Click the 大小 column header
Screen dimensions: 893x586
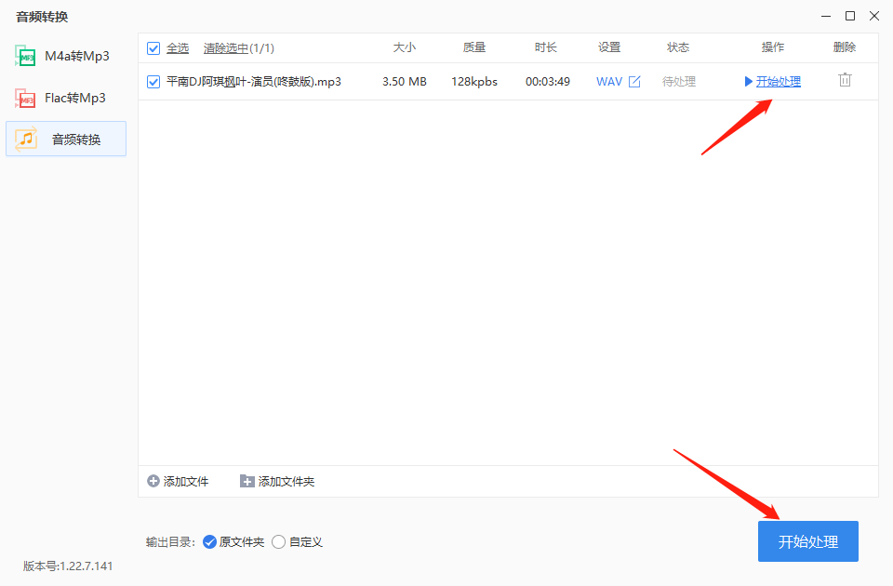[405, 47]
